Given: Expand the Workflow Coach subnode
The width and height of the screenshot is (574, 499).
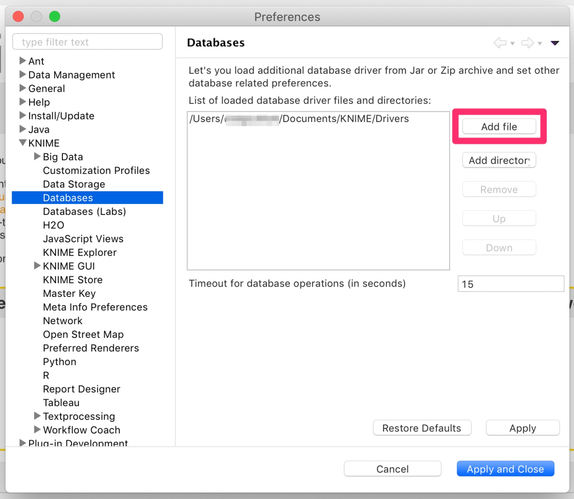Looking at the screenshot, I should tap(37, 429).
